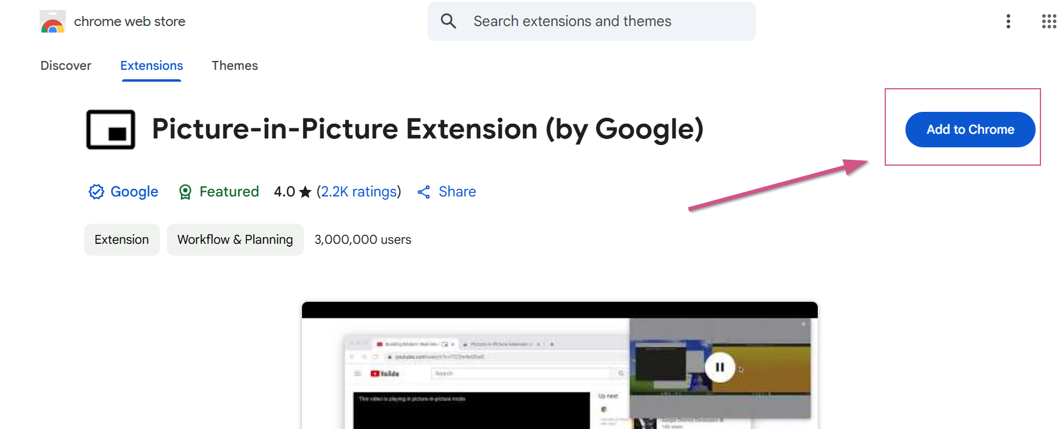
Task: Click the Picture-in-Picture Extension (by Google) heading
Action: [428, 129]
